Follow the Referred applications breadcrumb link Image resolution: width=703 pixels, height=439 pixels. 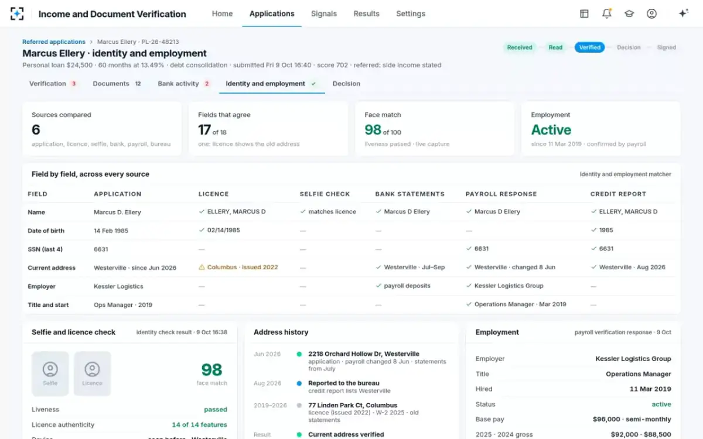tap(54, 42)
